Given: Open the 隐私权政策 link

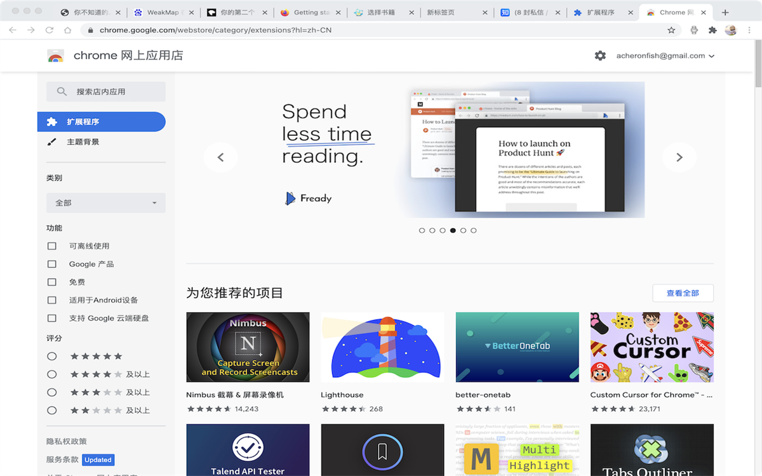Looking at the screenshot, I should [x=67, y=441].
